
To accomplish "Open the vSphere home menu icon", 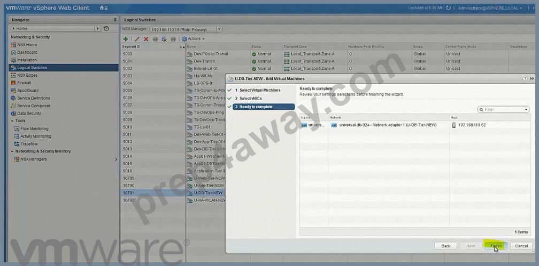I will click(104, 8).
